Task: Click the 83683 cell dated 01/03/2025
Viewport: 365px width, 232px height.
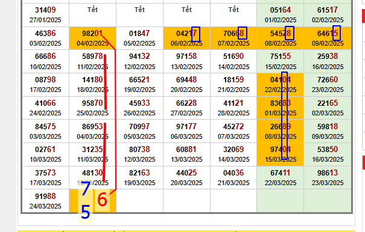Action: [x=281, y=108]
